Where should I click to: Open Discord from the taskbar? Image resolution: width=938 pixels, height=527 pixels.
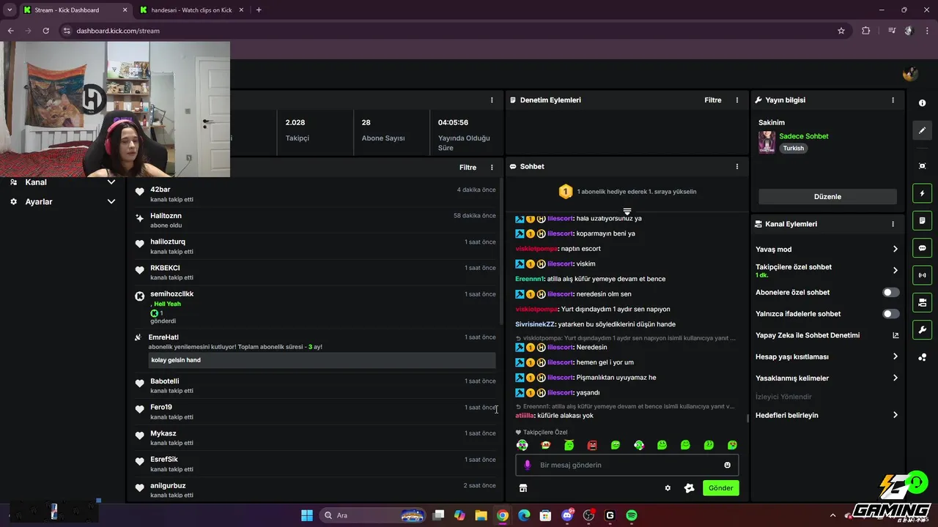coord(567,515)
